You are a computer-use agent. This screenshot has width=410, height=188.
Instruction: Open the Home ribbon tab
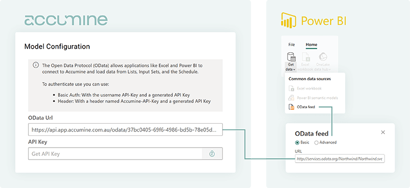coord(311,45)
